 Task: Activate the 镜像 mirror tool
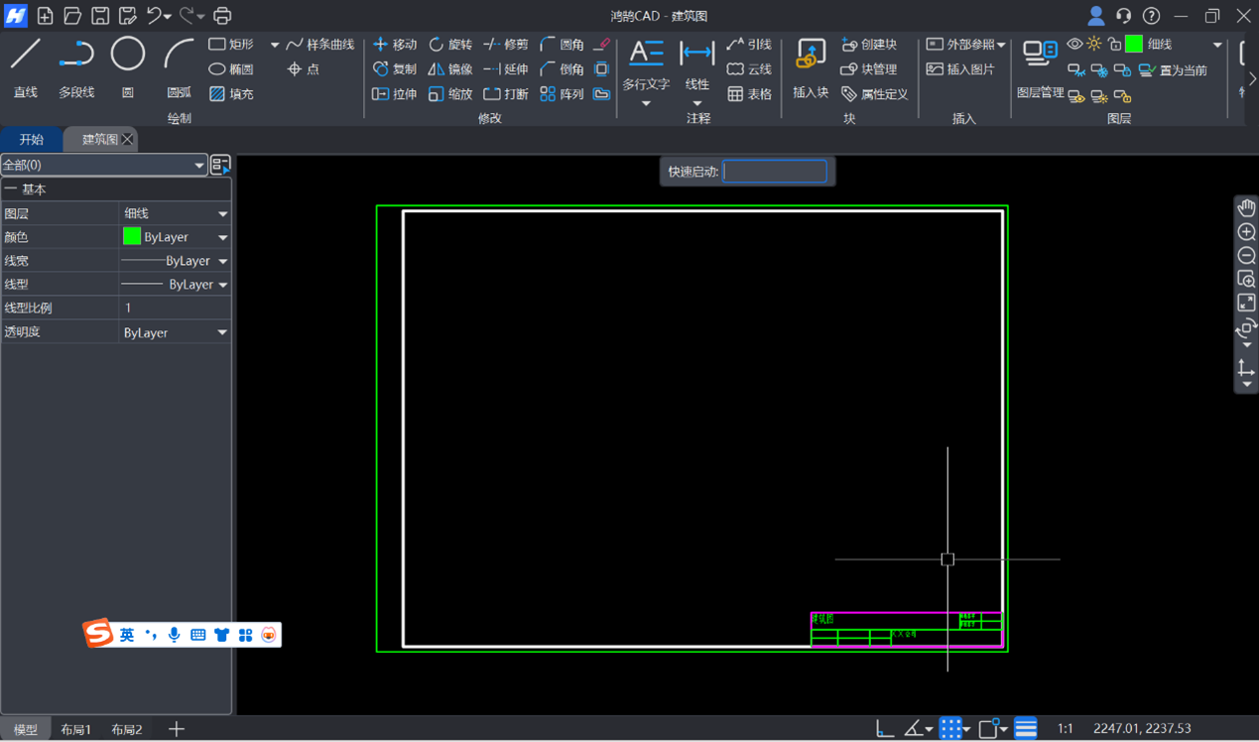pos(449,69)
